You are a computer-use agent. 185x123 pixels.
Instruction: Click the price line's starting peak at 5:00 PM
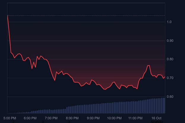pos(7,15)
